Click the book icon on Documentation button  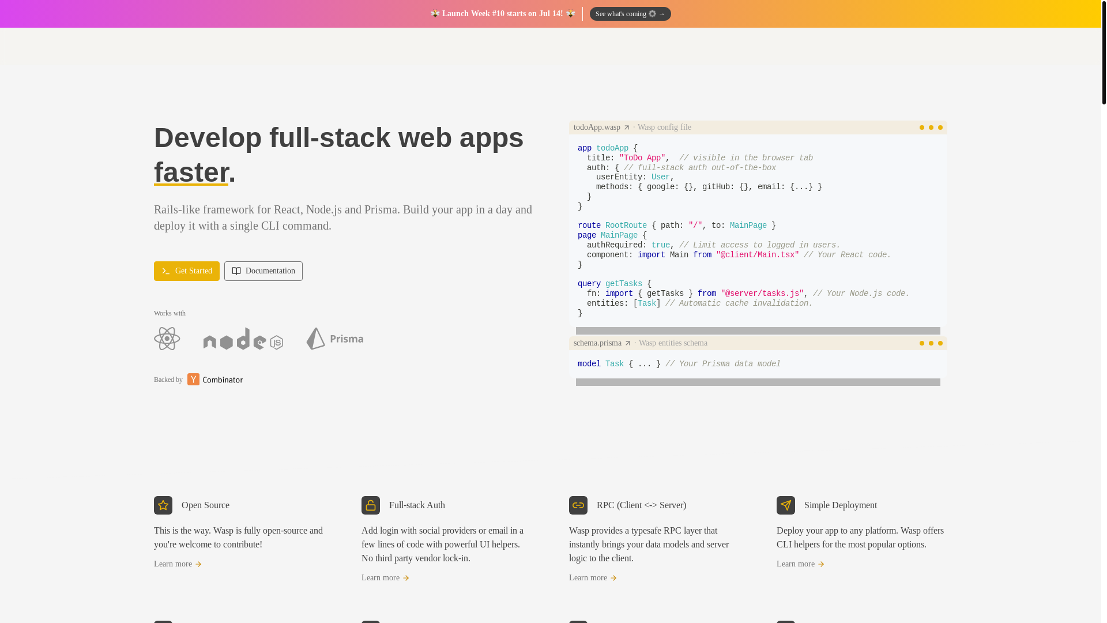pyautogui.click(x=236, y=271)
